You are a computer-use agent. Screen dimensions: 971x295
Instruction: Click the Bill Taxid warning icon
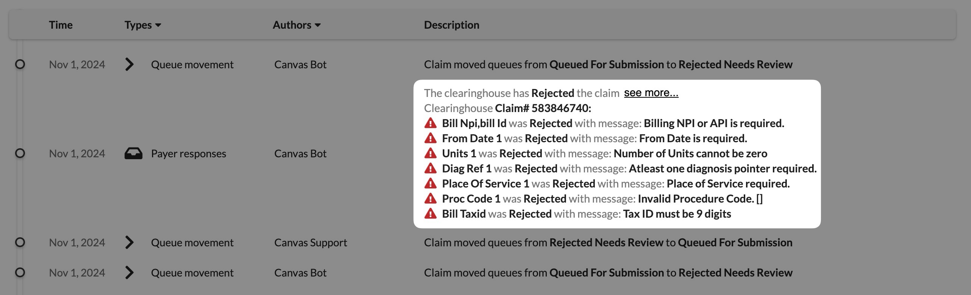click(430, 214)
